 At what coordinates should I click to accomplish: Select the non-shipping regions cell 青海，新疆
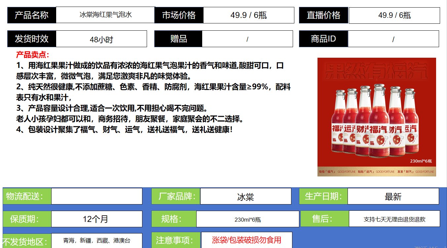coord(96,240)
